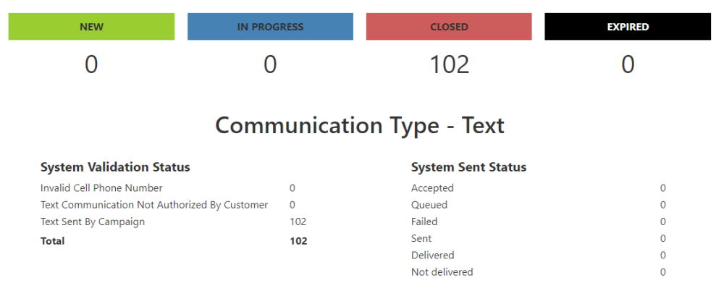Open the red CLOSED status tile

click(449, 26)
